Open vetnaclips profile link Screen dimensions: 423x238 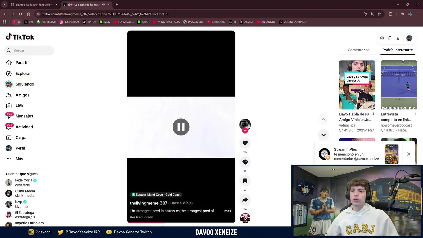coord(347,125)
